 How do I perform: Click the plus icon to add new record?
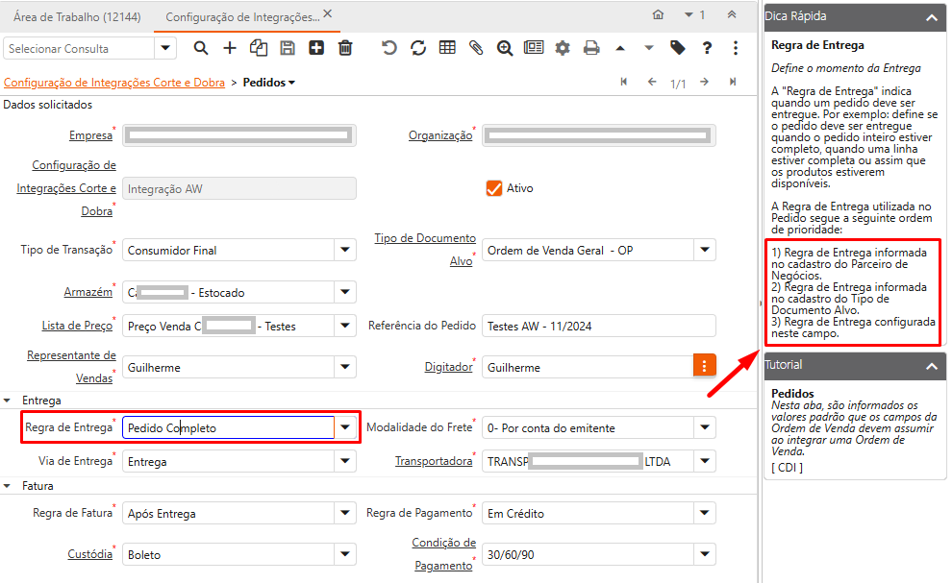click(x=230, y=48)
